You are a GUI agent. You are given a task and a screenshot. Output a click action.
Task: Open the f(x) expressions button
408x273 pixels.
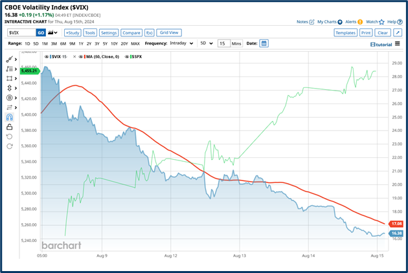[150, 33]
